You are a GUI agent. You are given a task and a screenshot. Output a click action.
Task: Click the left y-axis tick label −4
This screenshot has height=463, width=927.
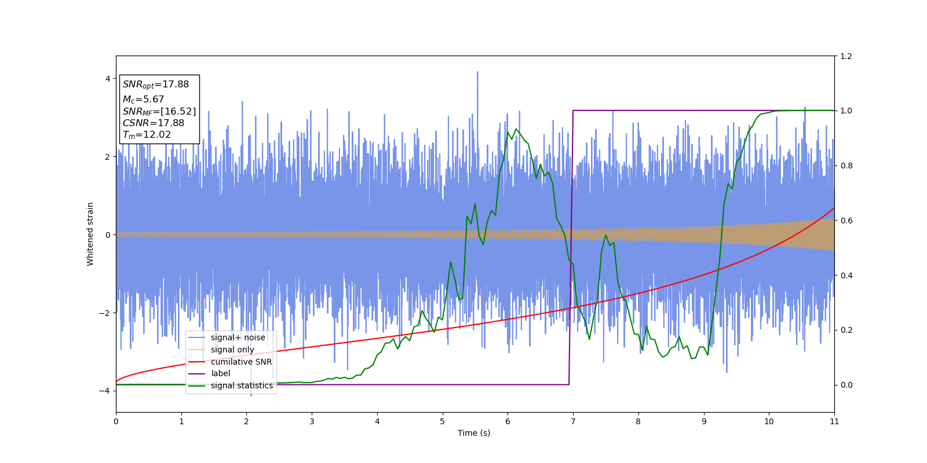104,391
